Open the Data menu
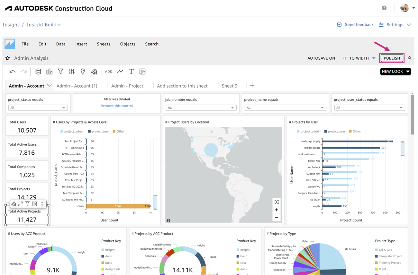The height and width of the screenshot is (275, 418). point(61,44)
